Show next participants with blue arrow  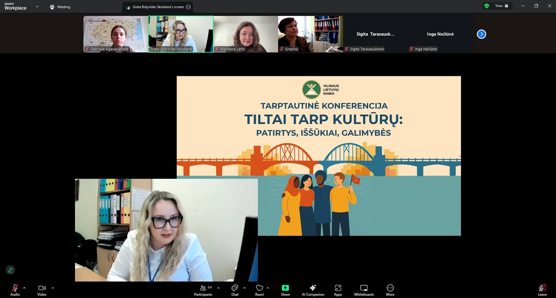(x=481, y=34)
